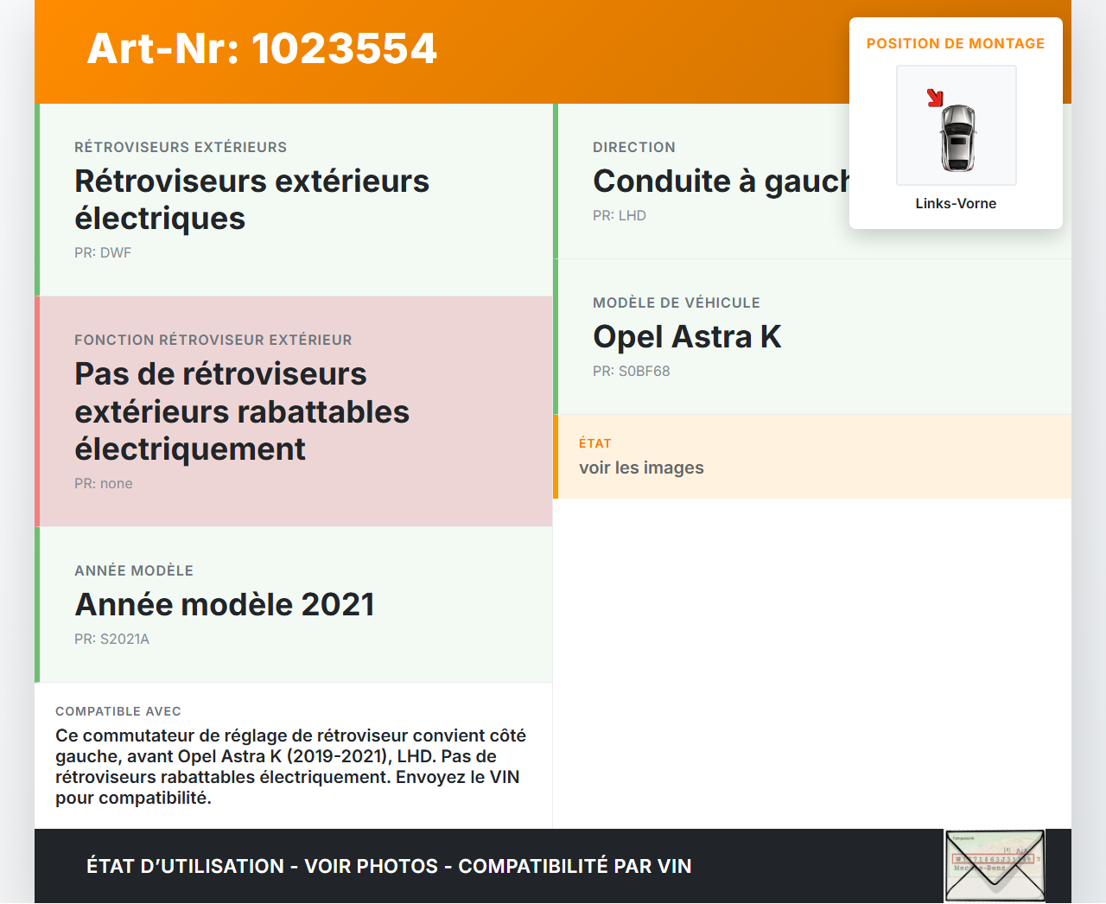Click the Links-Vorne label
Screen dimensions: 1106x904
tap(956, 204)
